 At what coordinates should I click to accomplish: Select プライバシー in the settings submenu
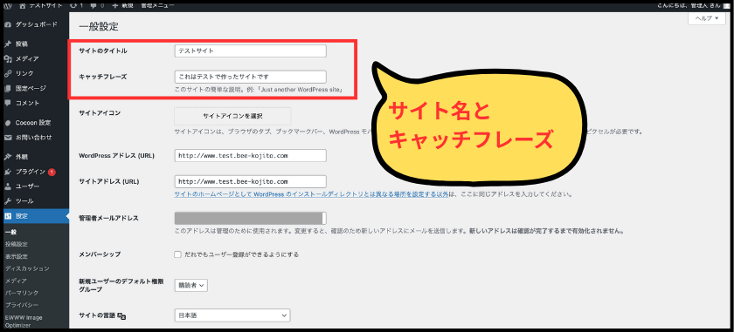22,305
